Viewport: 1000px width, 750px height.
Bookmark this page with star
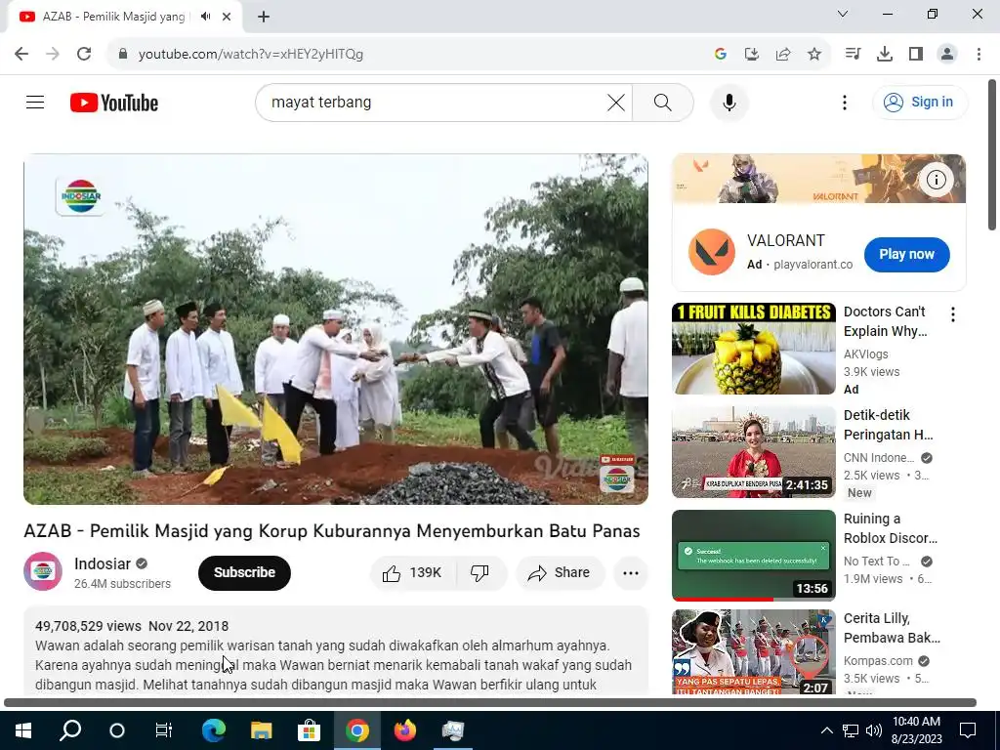814,55
